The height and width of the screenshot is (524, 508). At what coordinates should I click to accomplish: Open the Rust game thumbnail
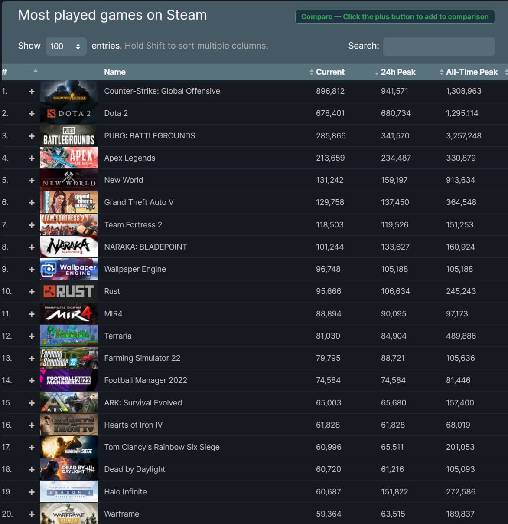pos(68,291)
